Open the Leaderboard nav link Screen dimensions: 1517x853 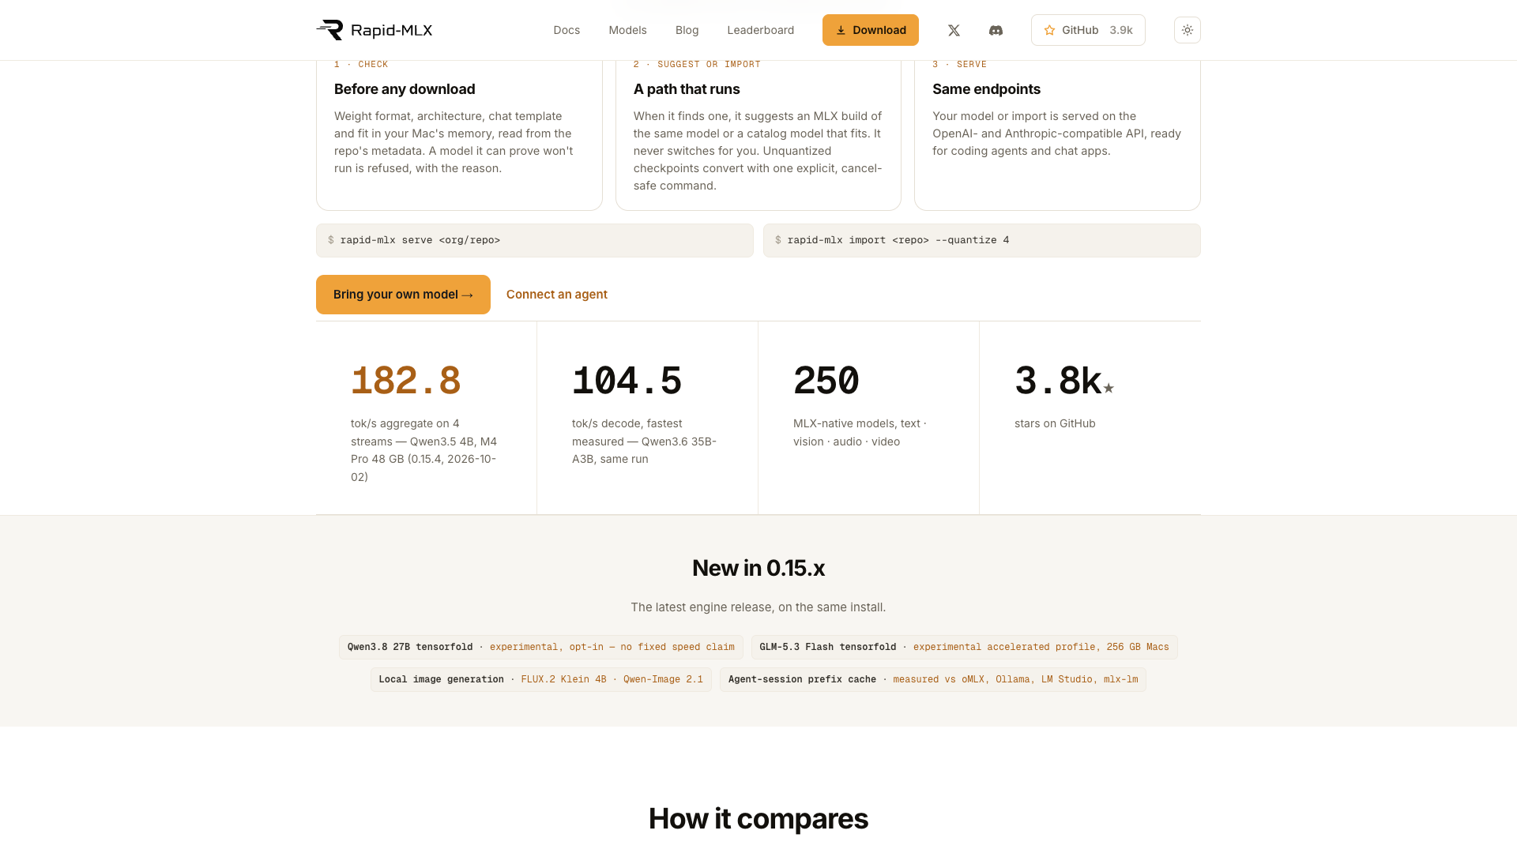pos(760,30)
